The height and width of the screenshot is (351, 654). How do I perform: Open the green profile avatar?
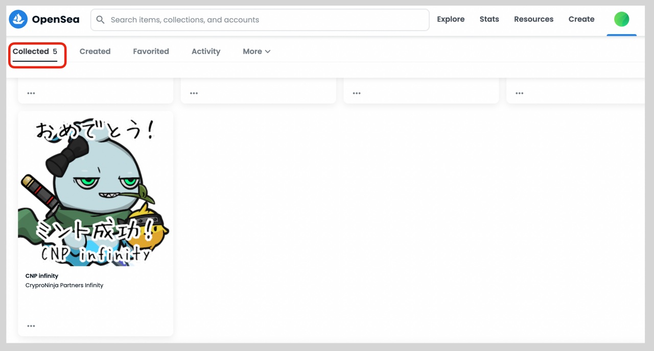(x=621, y=20)
